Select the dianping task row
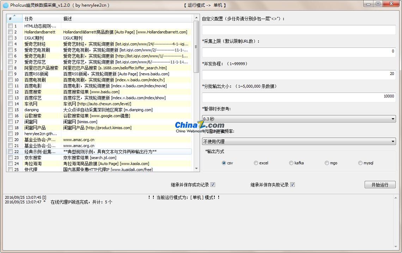Screen dimensions: 402x253 click(x=99, y=110)
